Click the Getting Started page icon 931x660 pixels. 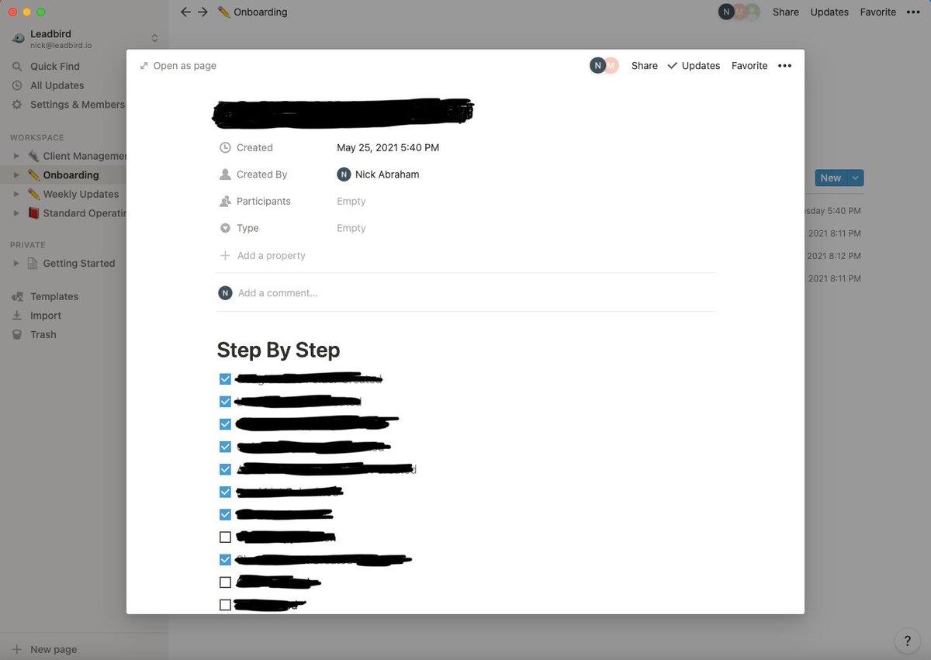click(33, 264)
